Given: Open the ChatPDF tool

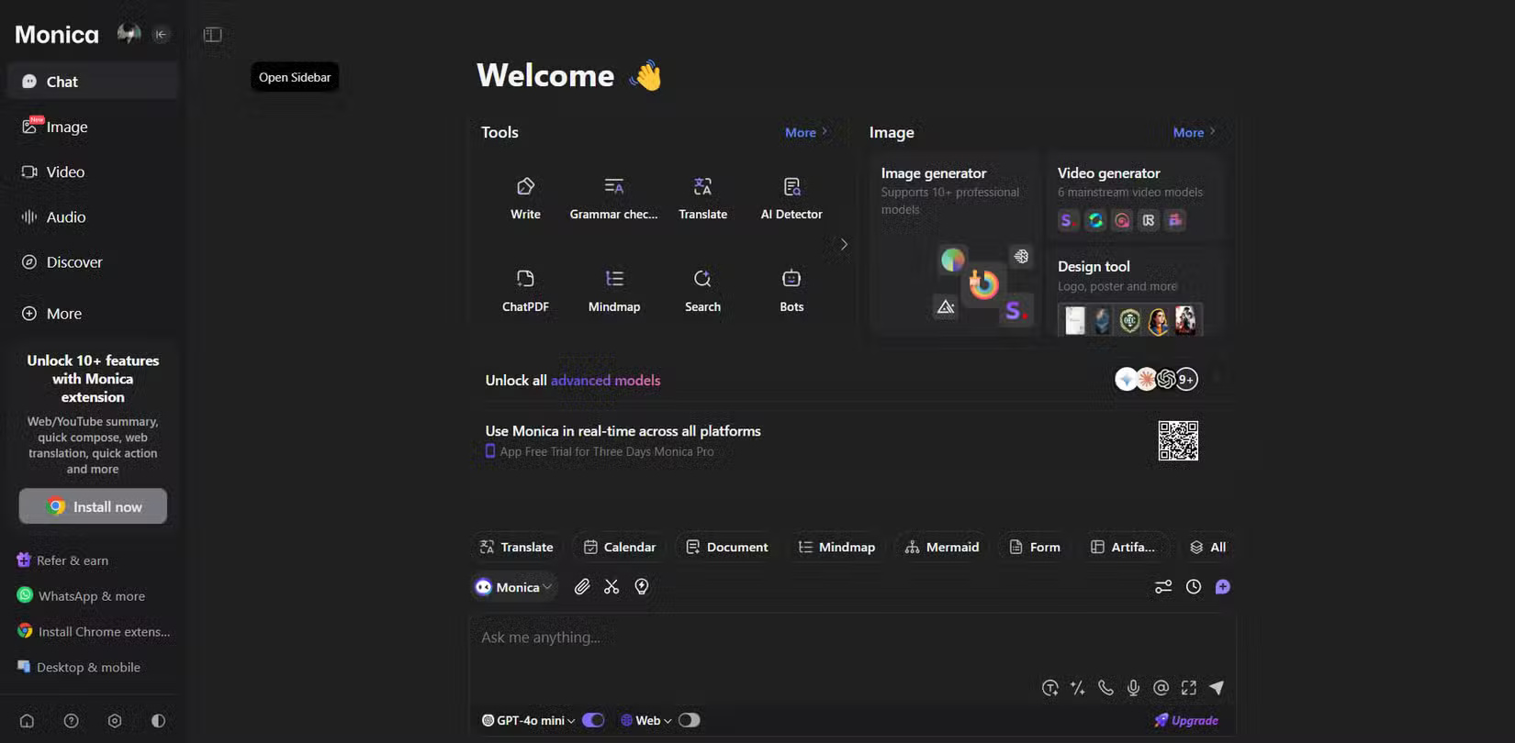Looking at the screenshot, I should [x=525, y=290].
